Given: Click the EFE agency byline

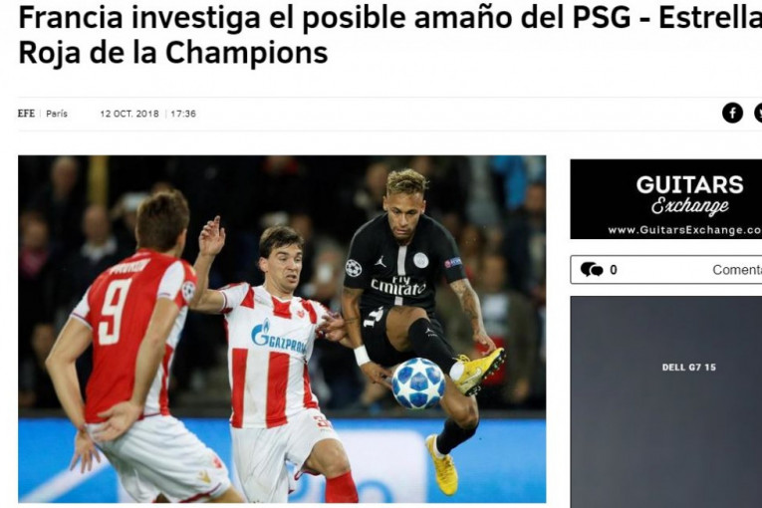Looking at the screenshot, I should click(x=26, y=114).
